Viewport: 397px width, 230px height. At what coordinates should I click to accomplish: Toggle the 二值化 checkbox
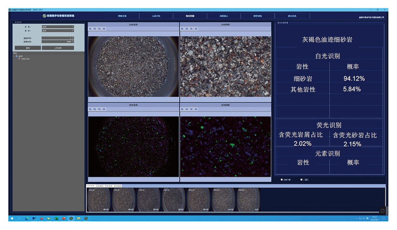301,180
